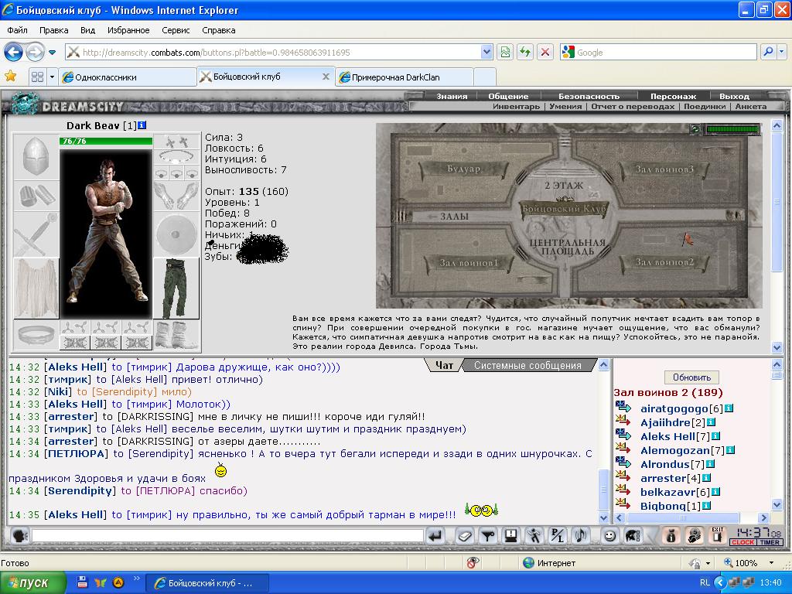Click the Stop loading red X button
792x594 pixels.
545,52
